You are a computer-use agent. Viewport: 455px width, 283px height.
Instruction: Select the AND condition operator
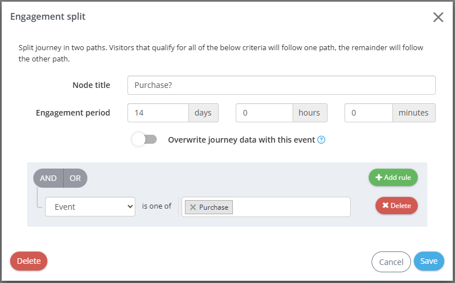coord(48,178)
